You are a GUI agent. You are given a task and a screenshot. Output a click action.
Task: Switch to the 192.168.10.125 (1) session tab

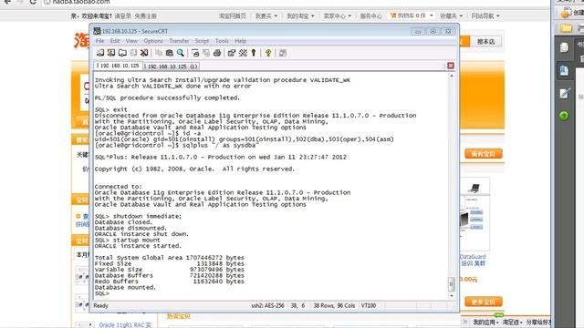coord(172,67)
